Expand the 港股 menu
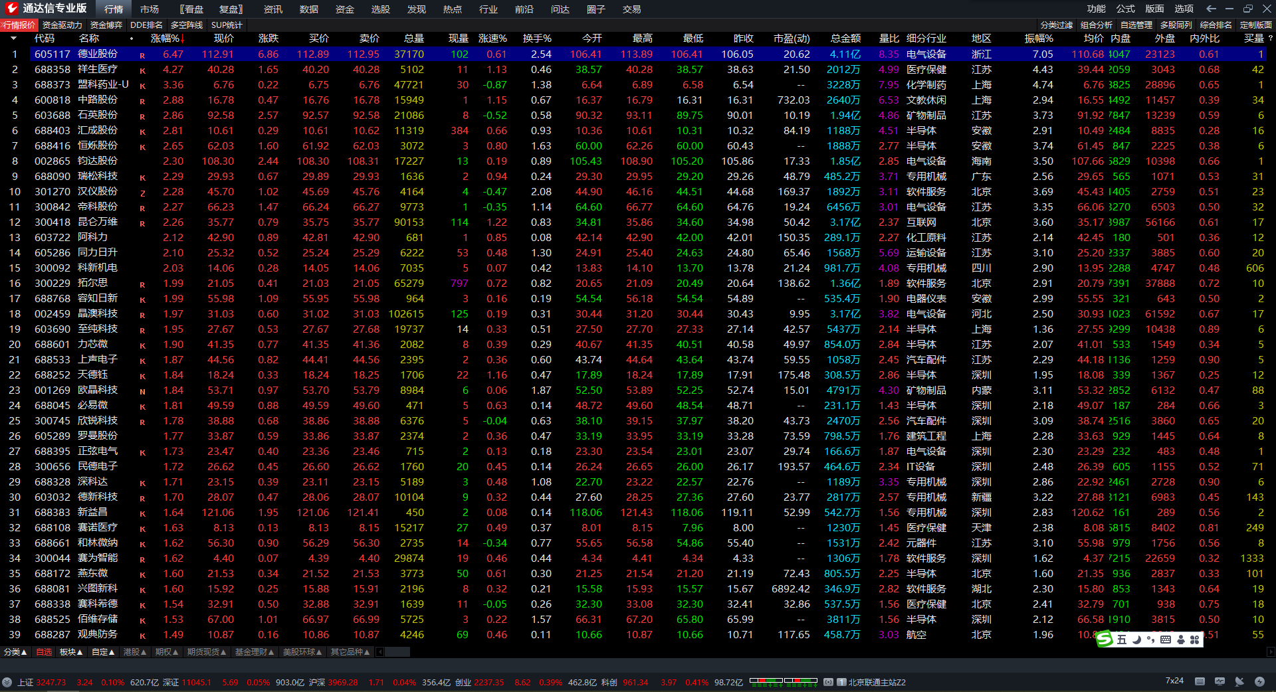 (x=135, y=652)
